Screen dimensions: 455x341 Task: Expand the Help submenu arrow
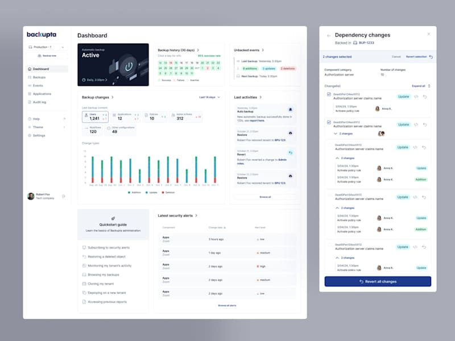coord(64,119)
